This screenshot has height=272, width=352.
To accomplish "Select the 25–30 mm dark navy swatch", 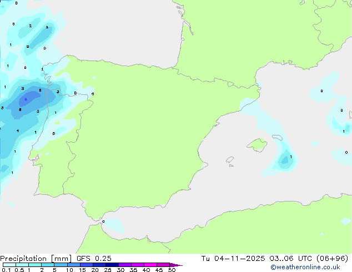I will point(112,265).
